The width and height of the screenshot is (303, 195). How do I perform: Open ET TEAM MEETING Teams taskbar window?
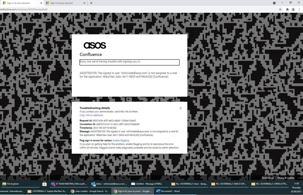coord(69,184)
